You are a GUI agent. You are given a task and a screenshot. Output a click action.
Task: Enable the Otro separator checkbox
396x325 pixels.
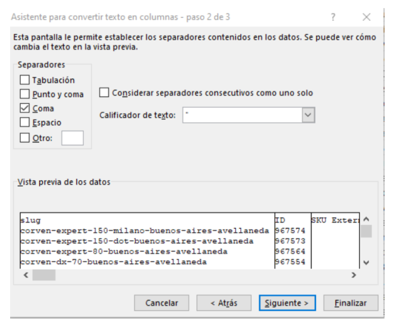point(25,137)
